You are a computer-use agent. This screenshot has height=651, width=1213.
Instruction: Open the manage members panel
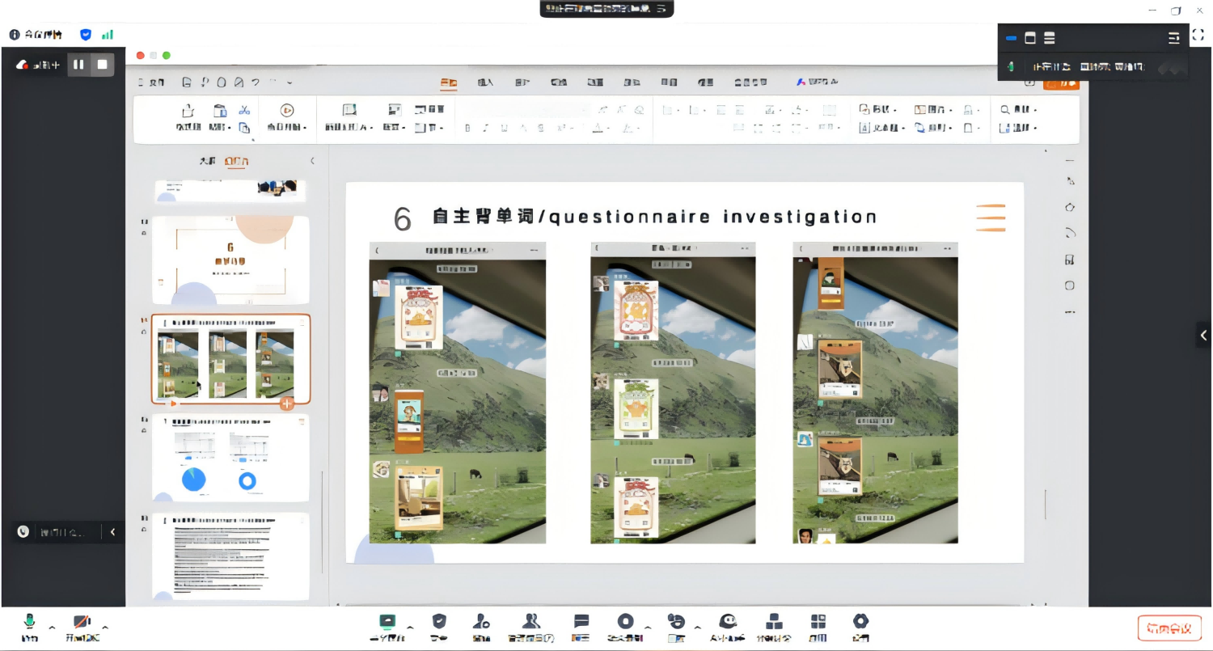point(530,623)
